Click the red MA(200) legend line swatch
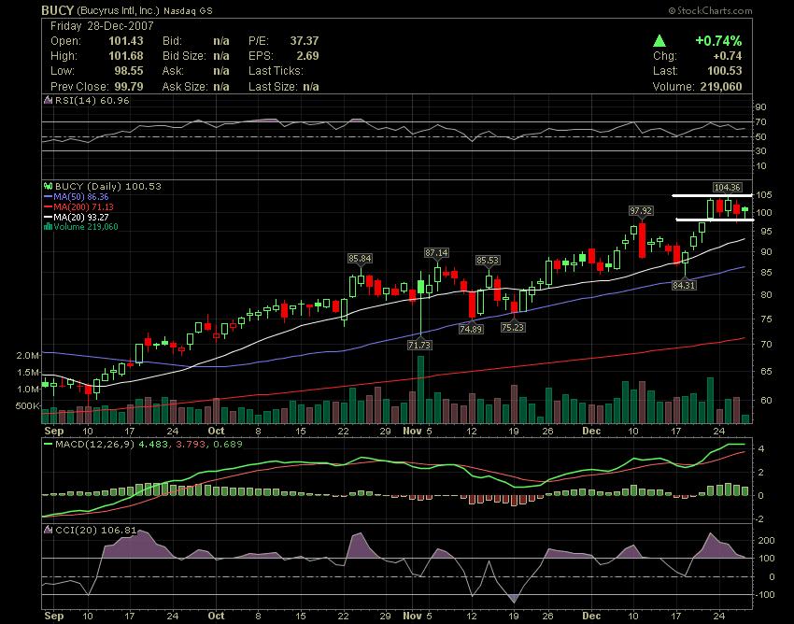Screen dimensions: 794x624 [48, 206]
